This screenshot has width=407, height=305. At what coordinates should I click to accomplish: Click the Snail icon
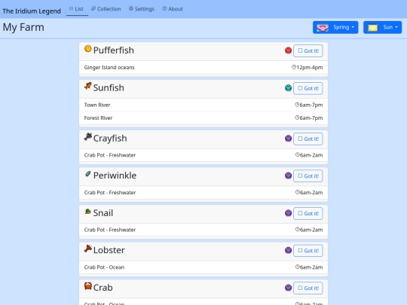(x=88, y=212)
